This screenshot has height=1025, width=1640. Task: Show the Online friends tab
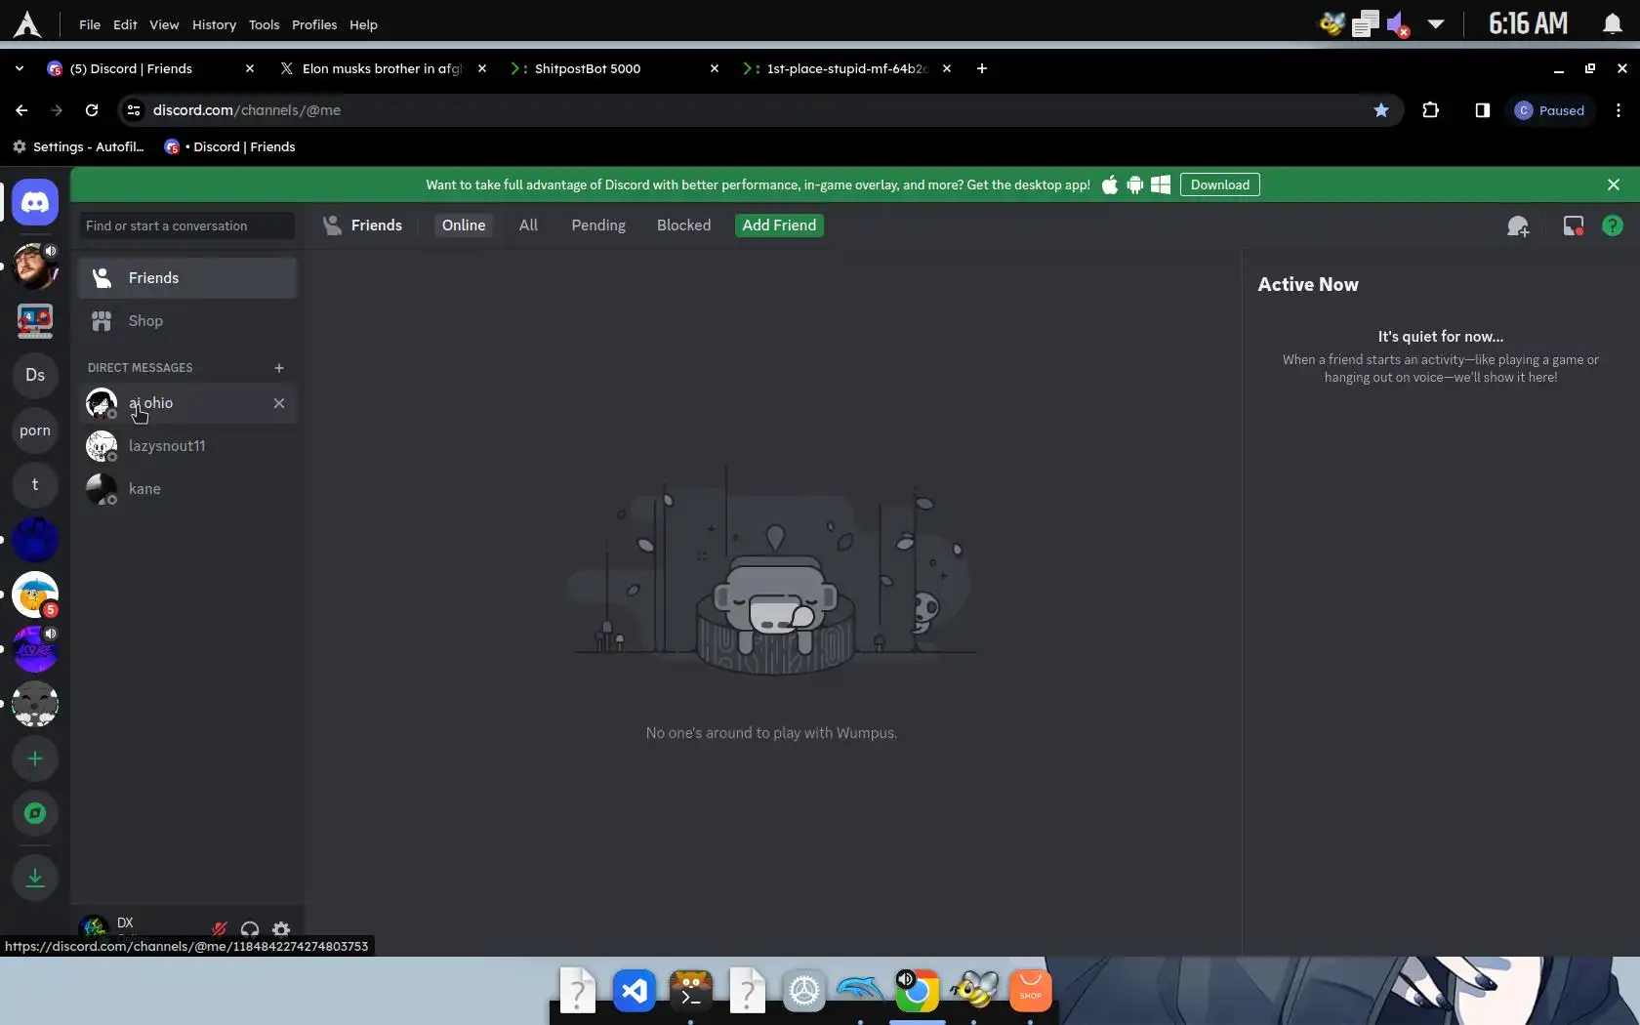coord(464,225)
